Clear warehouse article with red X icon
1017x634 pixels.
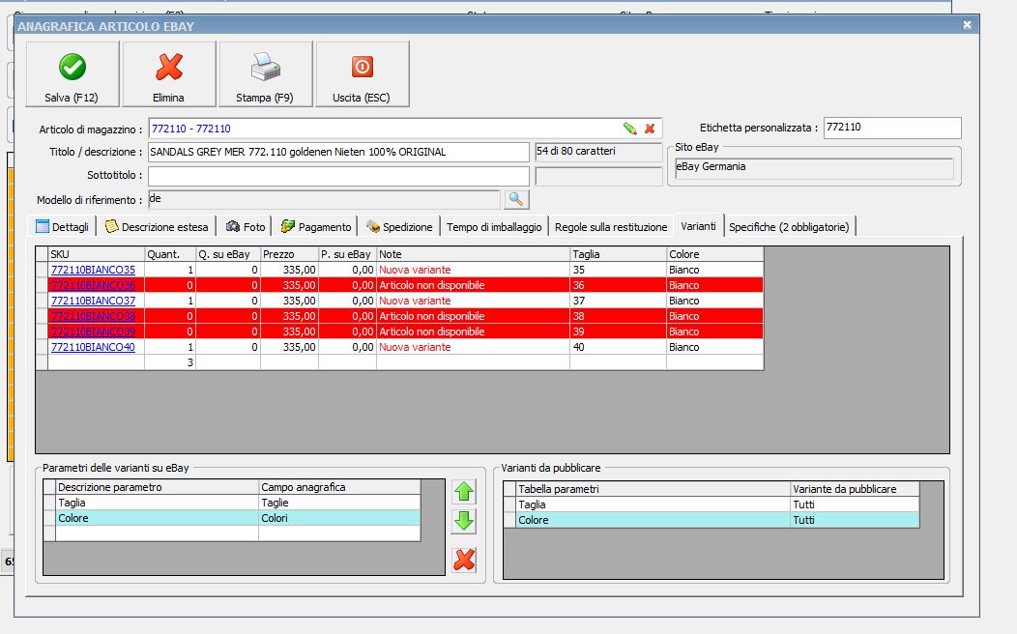pyautogui.click(x=650, y=129)
